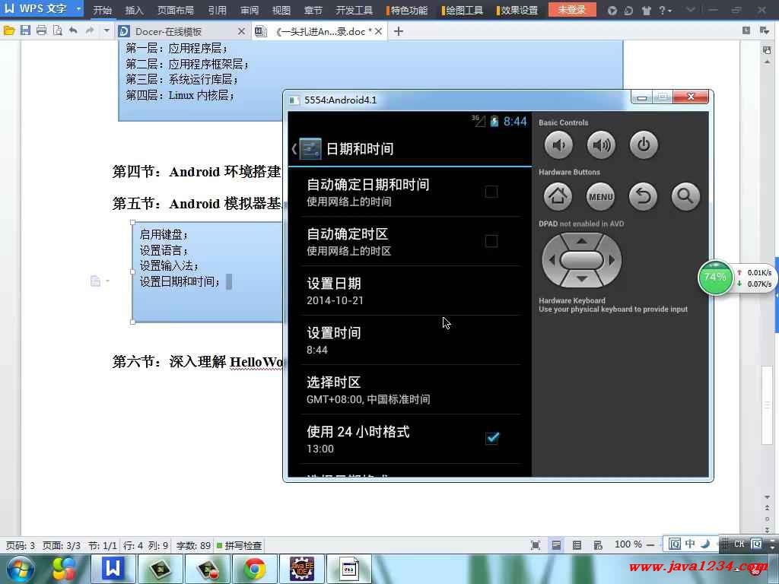The height and width of the screenshot is (584, 779).
Task: Open the WPS help question mark menu
Action: click(x=664, y=11)
